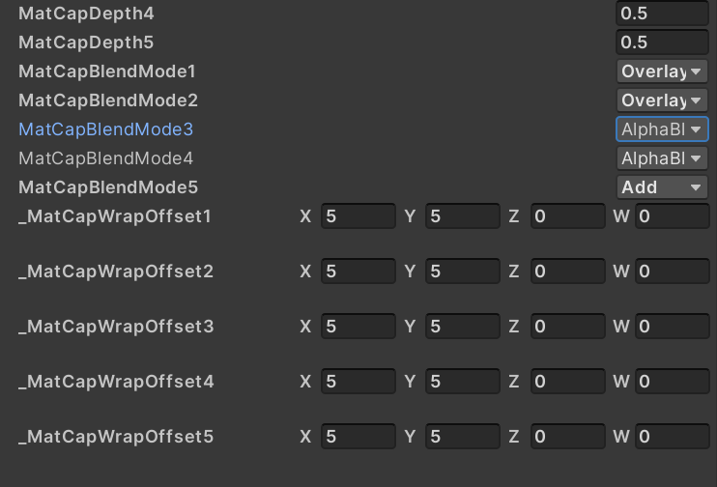This screenshot has width=717, height=487.
Task: Expand the MatCapBlendMode4 dropdown
Action: tap(662, 158)
